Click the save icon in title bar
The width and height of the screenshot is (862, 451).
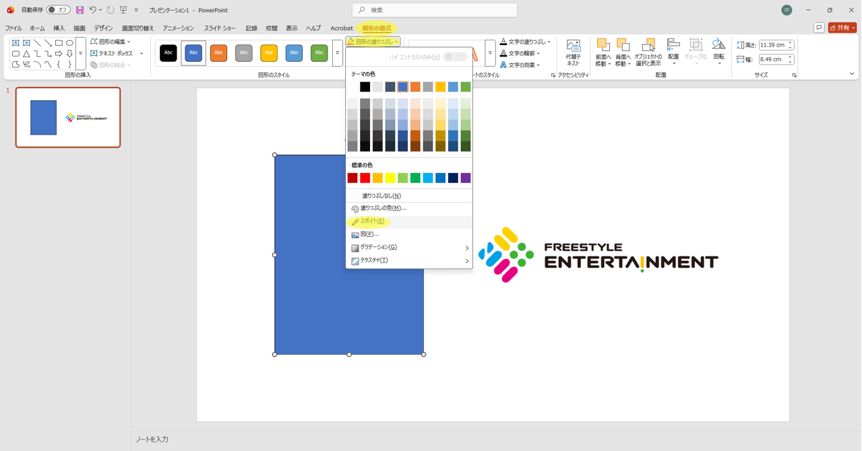[x=80, y=10]
